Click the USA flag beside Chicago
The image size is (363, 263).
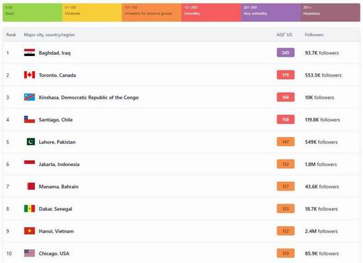coord(30,253)
